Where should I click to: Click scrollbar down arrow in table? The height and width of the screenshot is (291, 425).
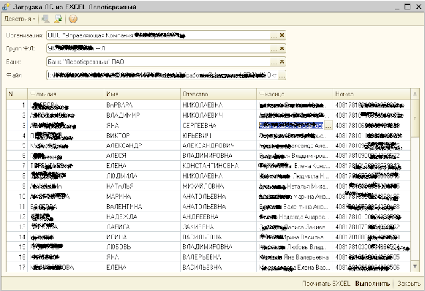415,266
